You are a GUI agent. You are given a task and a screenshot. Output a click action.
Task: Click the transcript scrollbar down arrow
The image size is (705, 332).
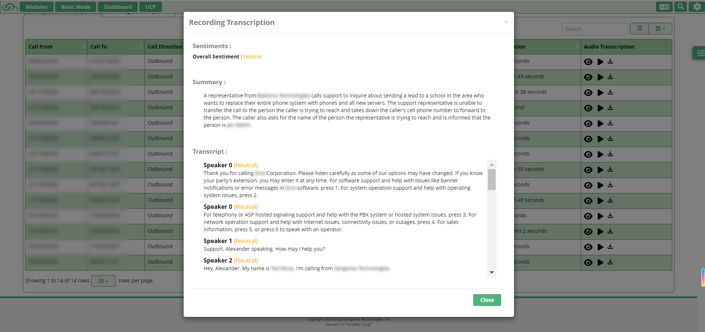pyautogui.click(x=492, y=272)
